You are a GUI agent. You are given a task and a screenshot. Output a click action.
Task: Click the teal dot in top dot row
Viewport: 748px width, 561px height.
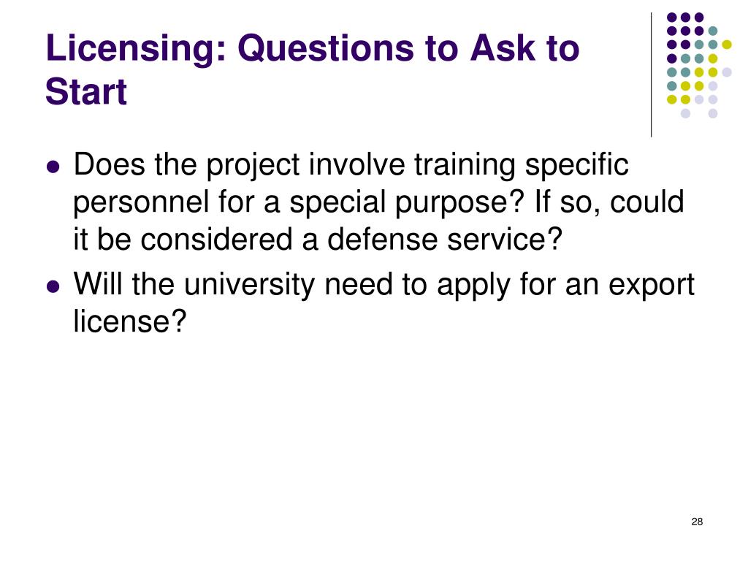click(x=713, y=31)
